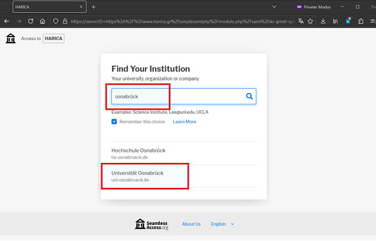Click the 'Access to' label
376x241 pixels.
click(x=31, y=38)
